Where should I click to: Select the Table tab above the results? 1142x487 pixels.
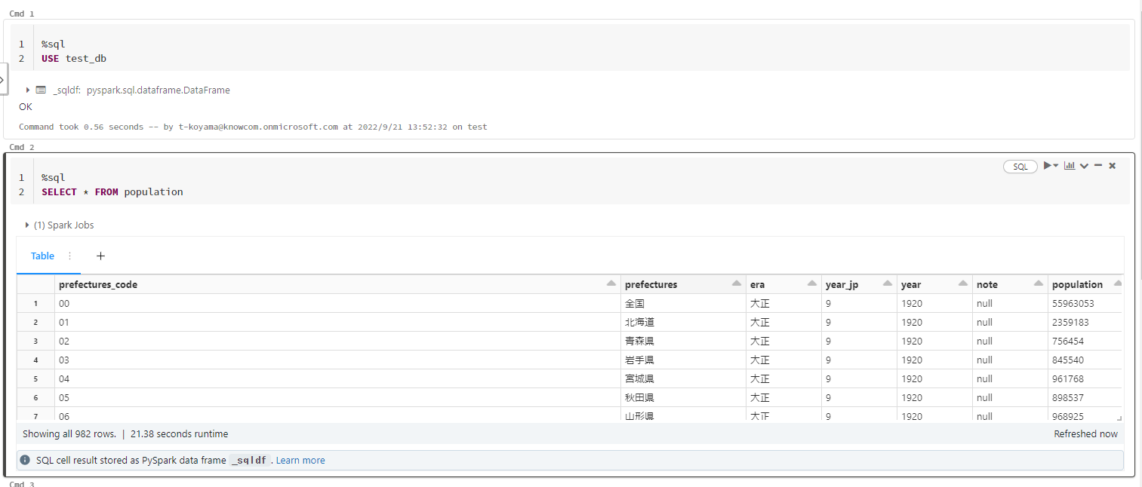coord(42,256)
